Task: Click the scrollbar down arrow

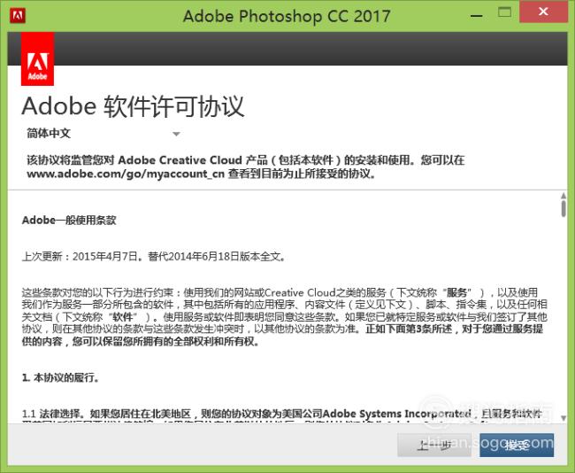Action: pyautogui.click(x=563, y=418)
